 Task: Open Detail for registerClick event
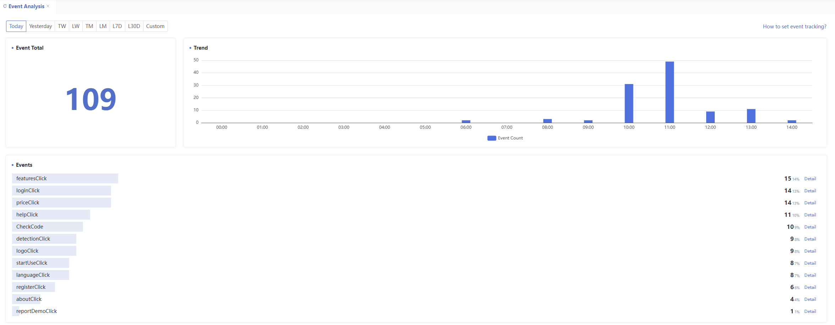[x=810, y=287]
